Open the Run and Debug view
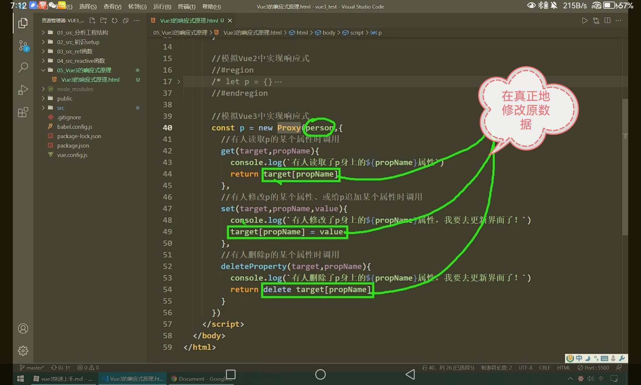641x385 pixels. point(23,90)
